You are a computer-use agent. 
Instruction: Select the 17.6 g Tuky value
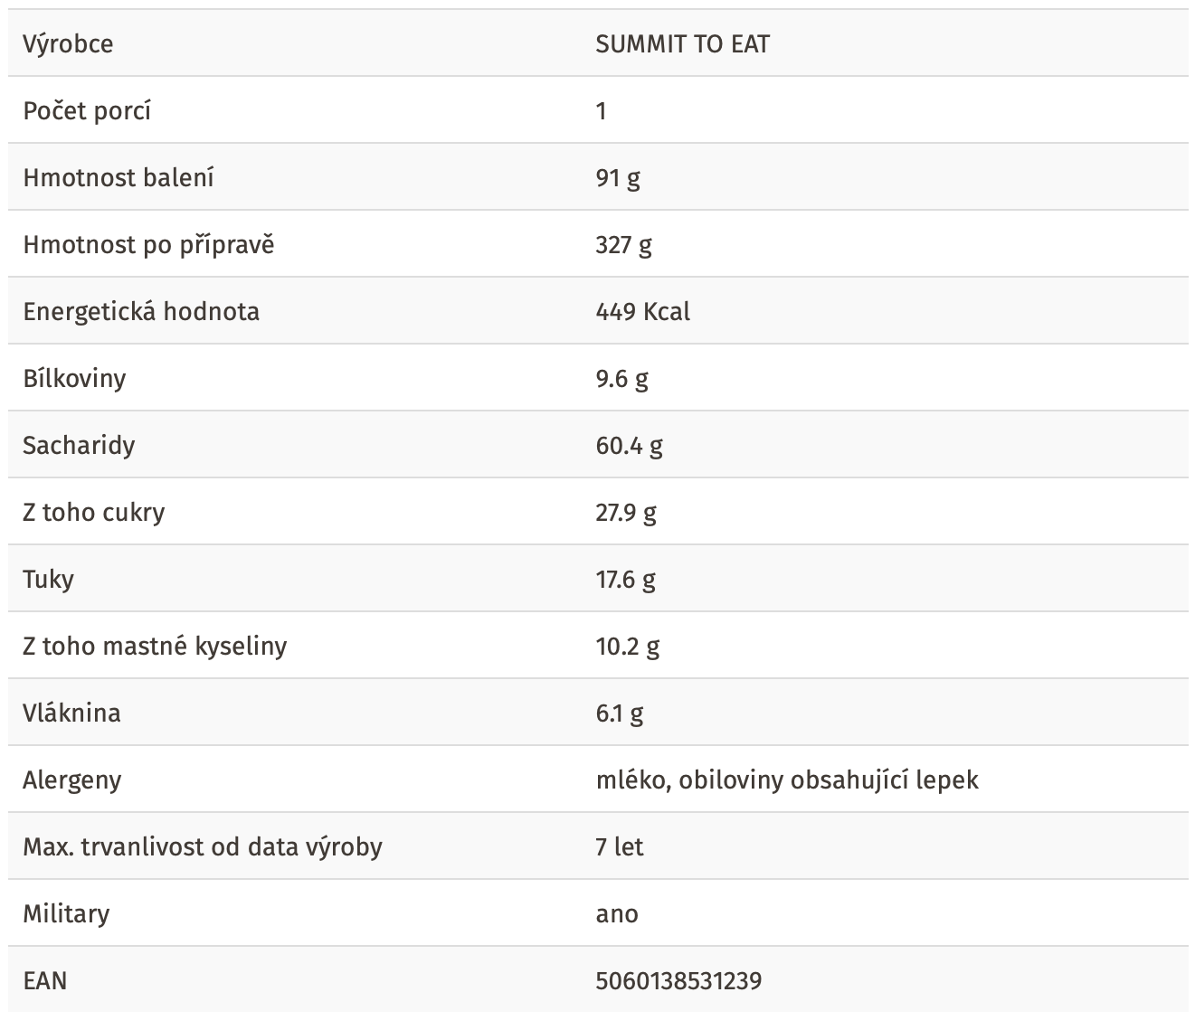[x=625, y=579]
